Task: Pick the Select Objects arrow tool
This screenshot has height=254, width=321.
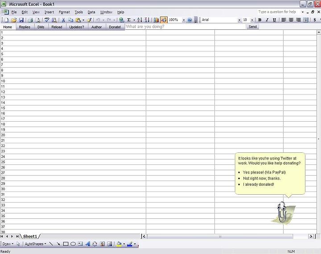Action: point(18,244)
